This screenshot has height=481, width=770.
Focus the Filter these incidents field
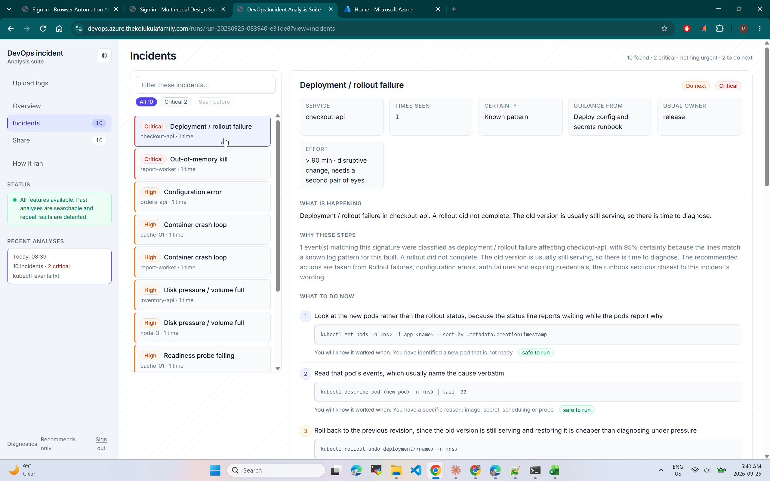(x=205, y=85)
